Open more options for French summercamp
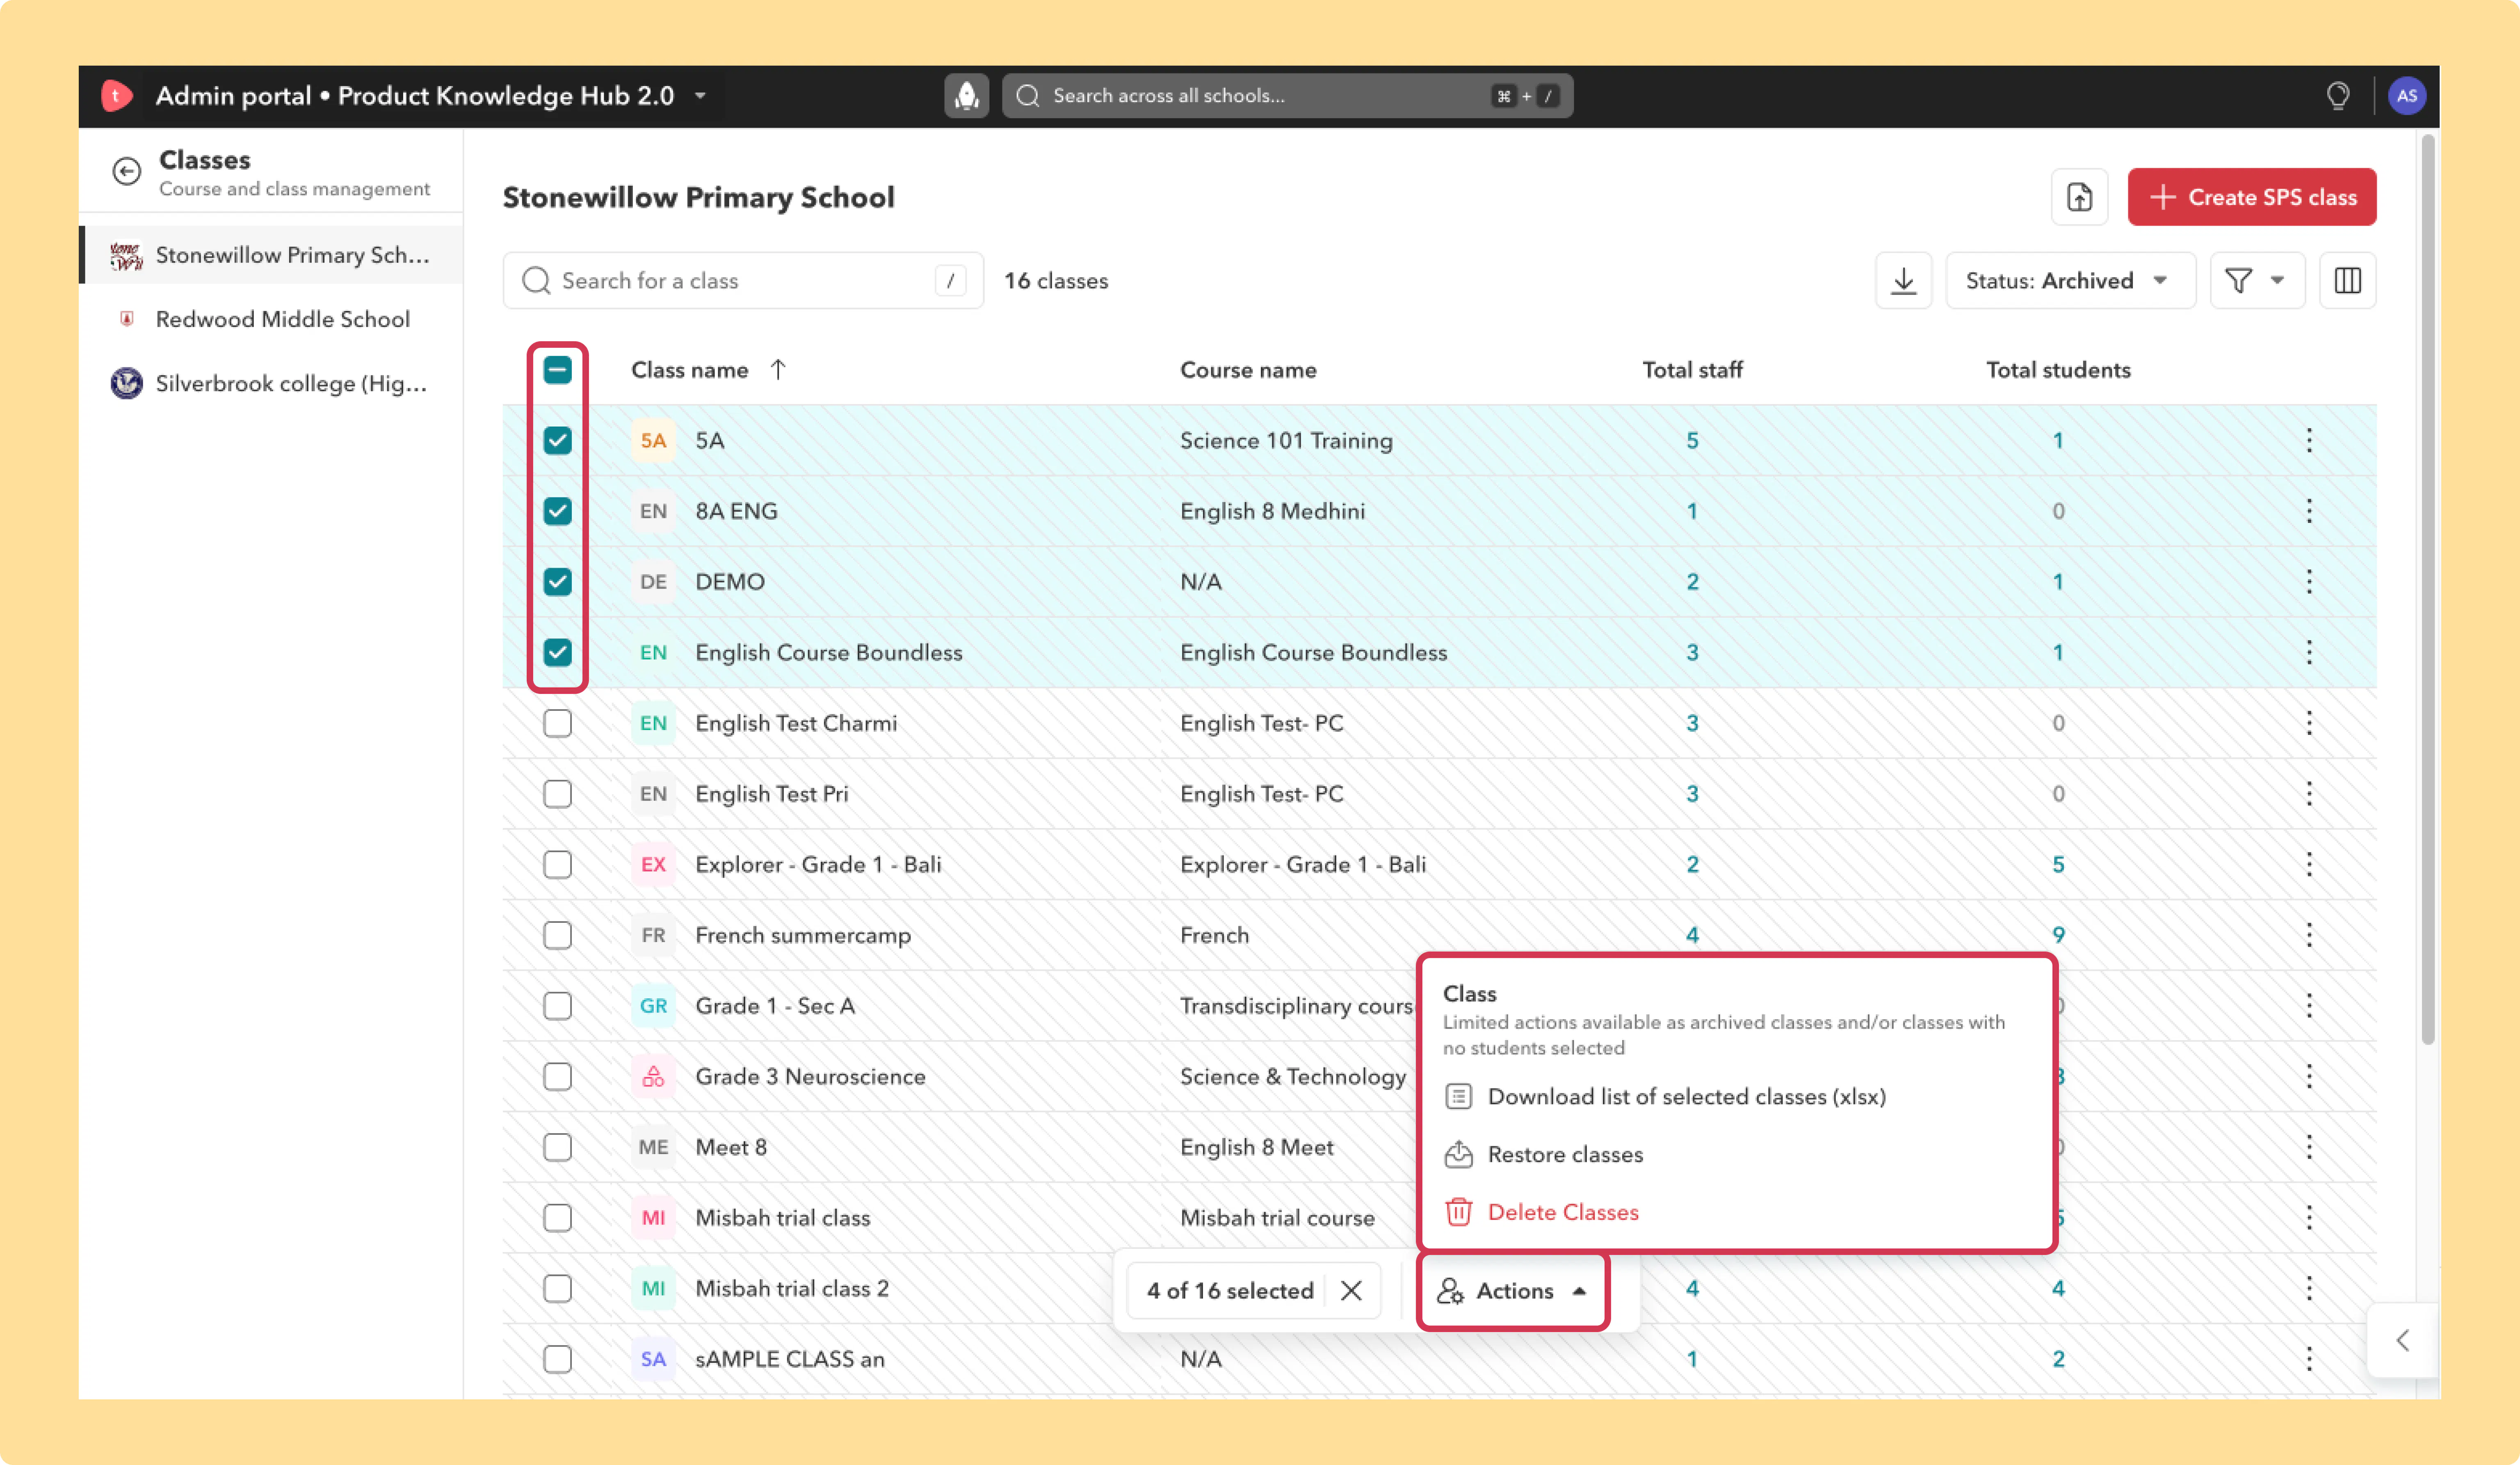The width and height of the screenshot is (2520, 1465). pyautogui.click(x=2309, y=935)
